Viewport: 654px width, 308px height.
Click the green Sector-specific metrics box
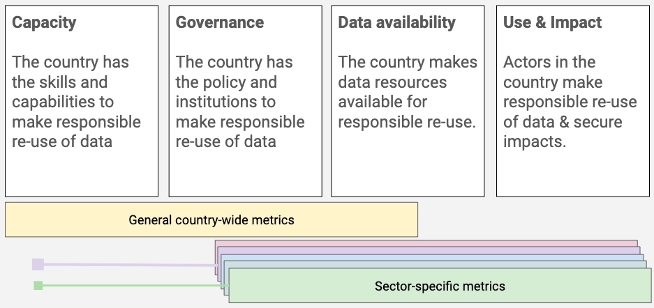coord(440,286)
